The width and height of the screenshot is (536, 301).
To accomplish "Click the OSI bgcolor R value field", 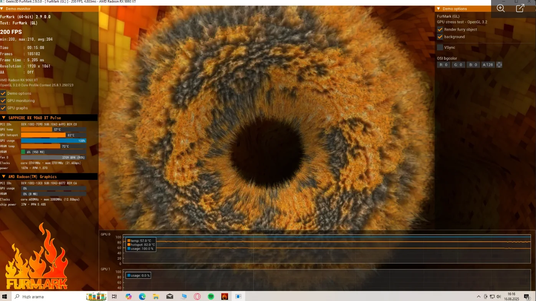I will (443, 65).
